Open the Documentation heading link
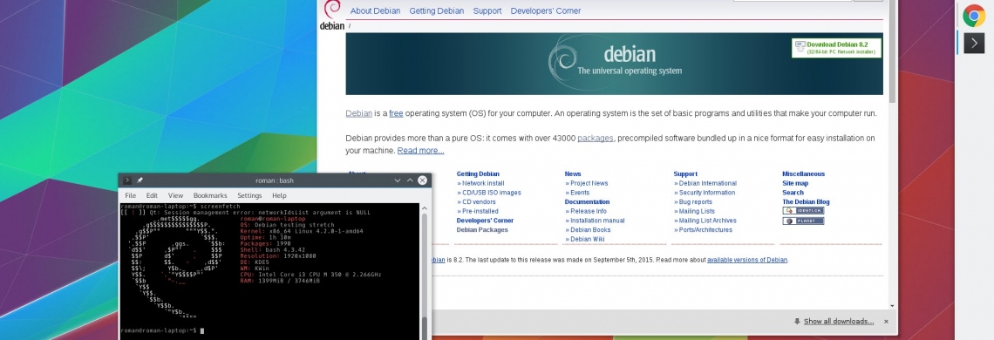The width and height of the screenshot is (994, 340). click(x=587, y=201)
